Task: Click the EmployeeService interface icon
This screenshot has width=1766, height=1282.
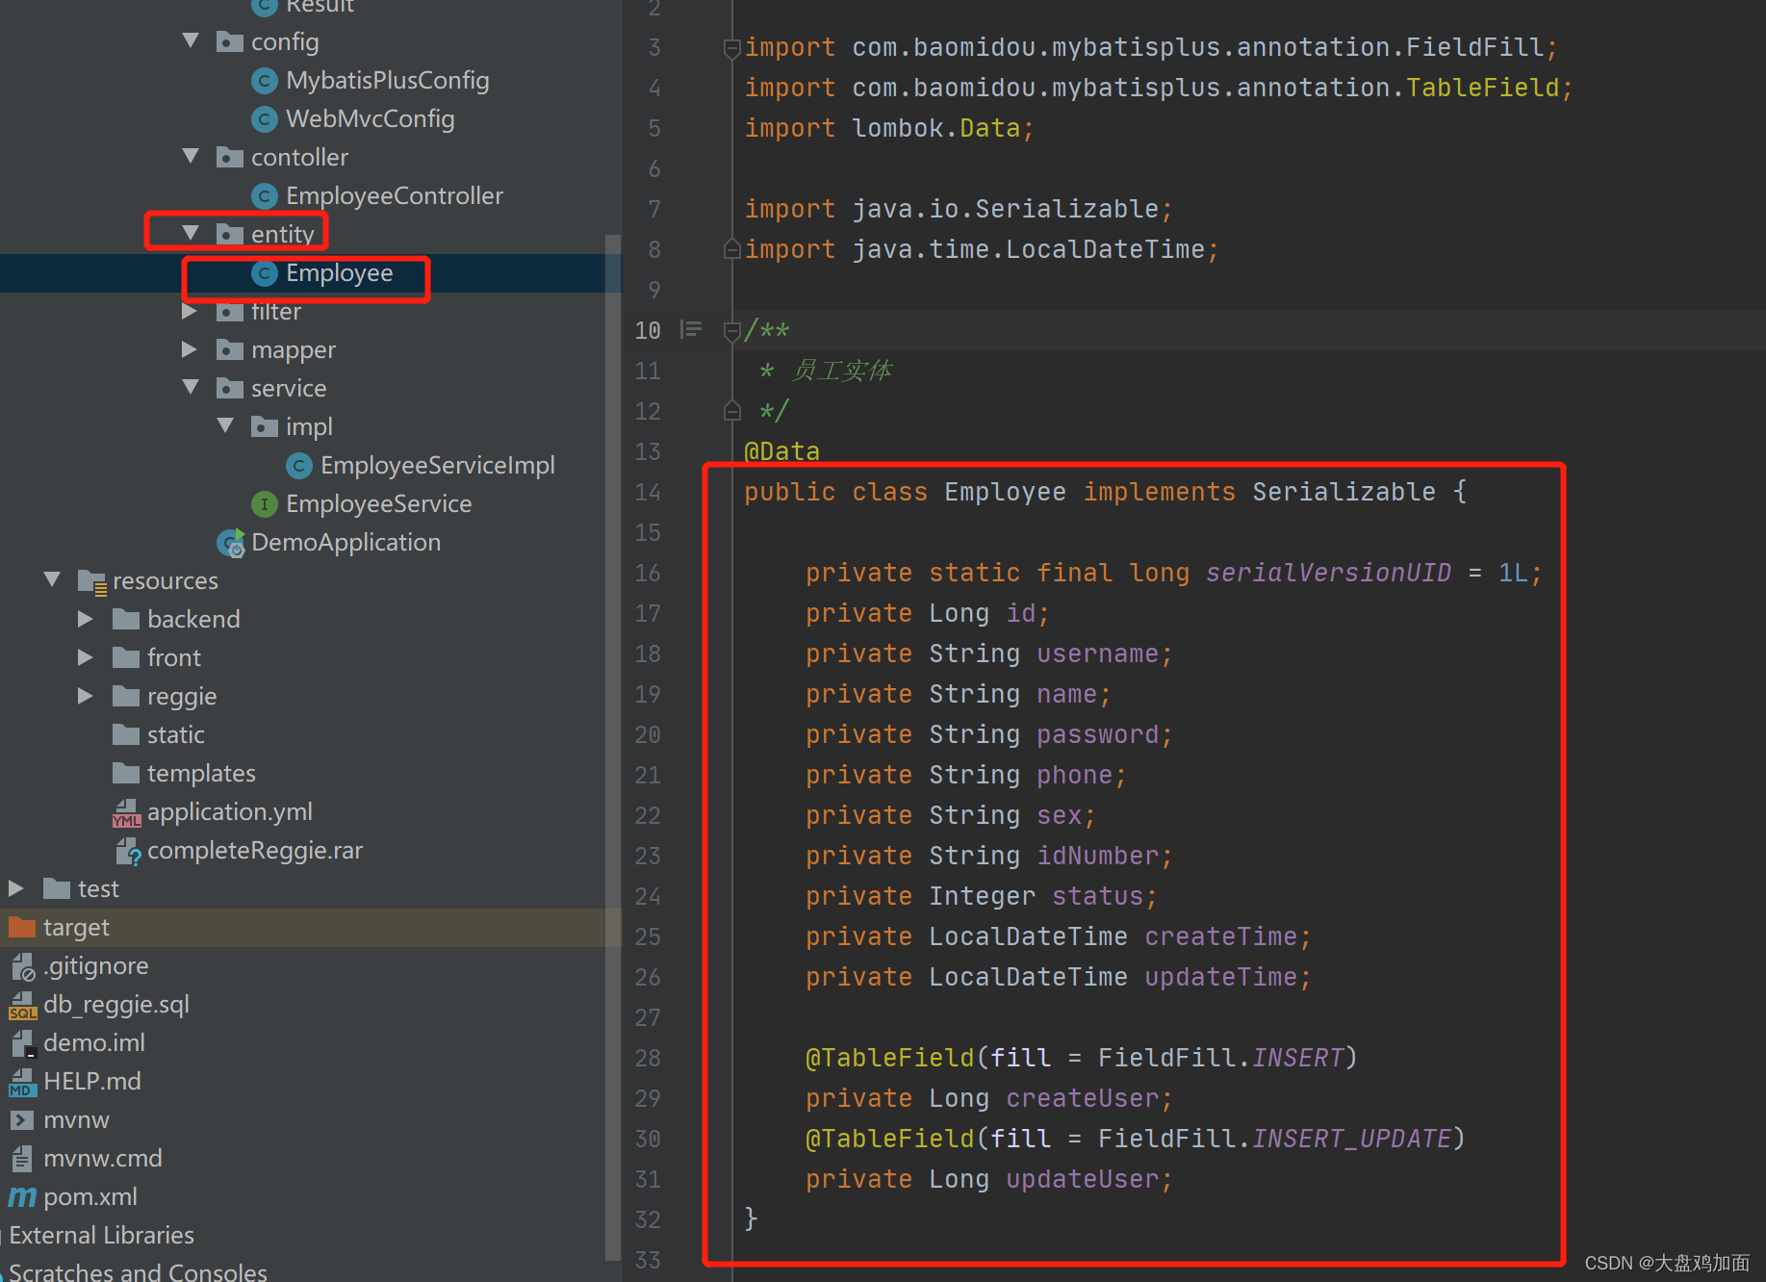Action: tap(265, 504)
